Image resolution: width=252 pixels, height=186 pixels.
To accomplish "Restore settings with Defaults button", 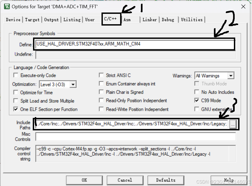I will [166, 180].
